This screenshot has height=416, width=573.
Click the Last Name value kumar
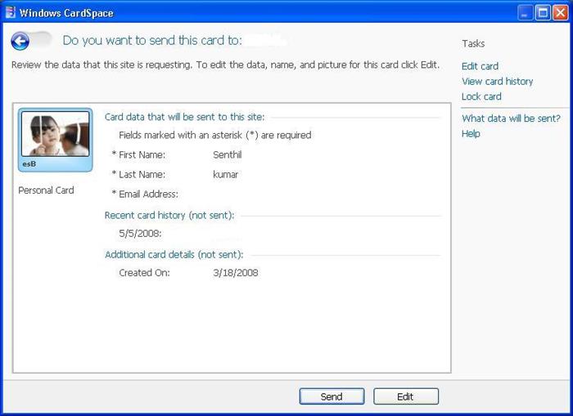click(x=225, y=174)
